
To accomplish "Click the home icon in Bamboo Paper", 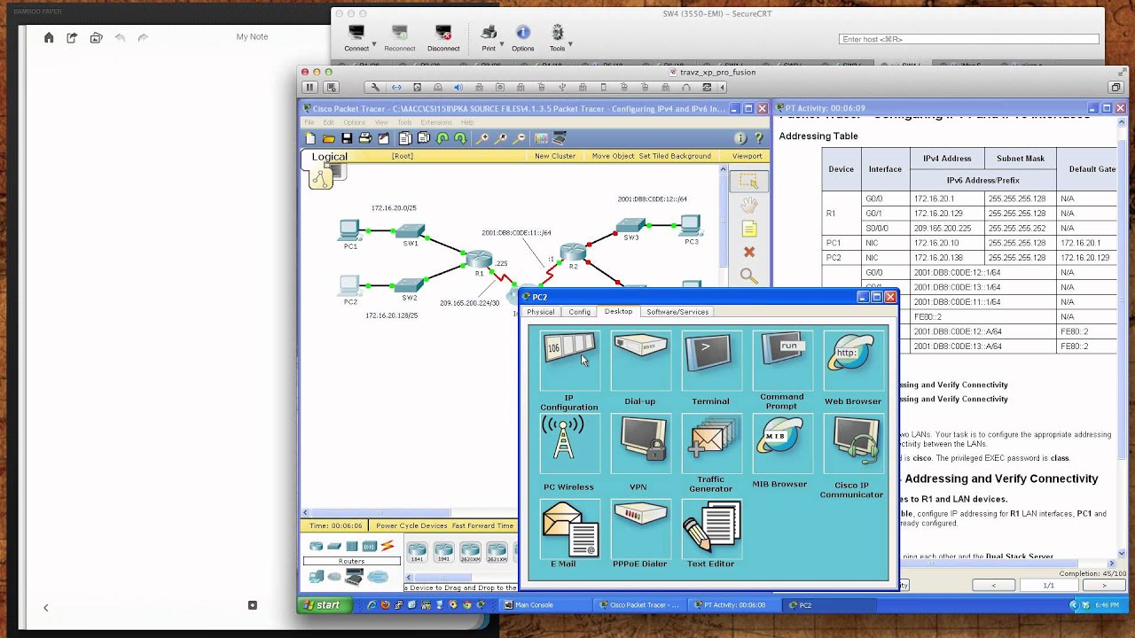I will (49, 37).
